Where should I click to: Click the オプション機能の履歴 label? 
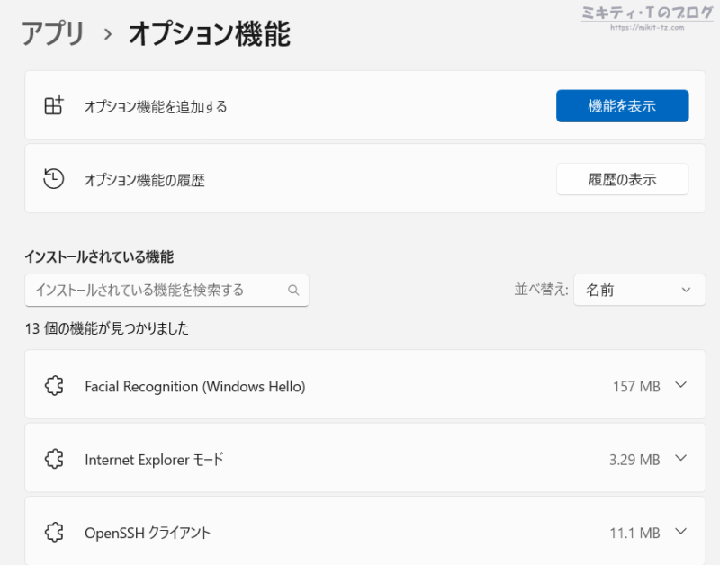[x=145, y=180]
